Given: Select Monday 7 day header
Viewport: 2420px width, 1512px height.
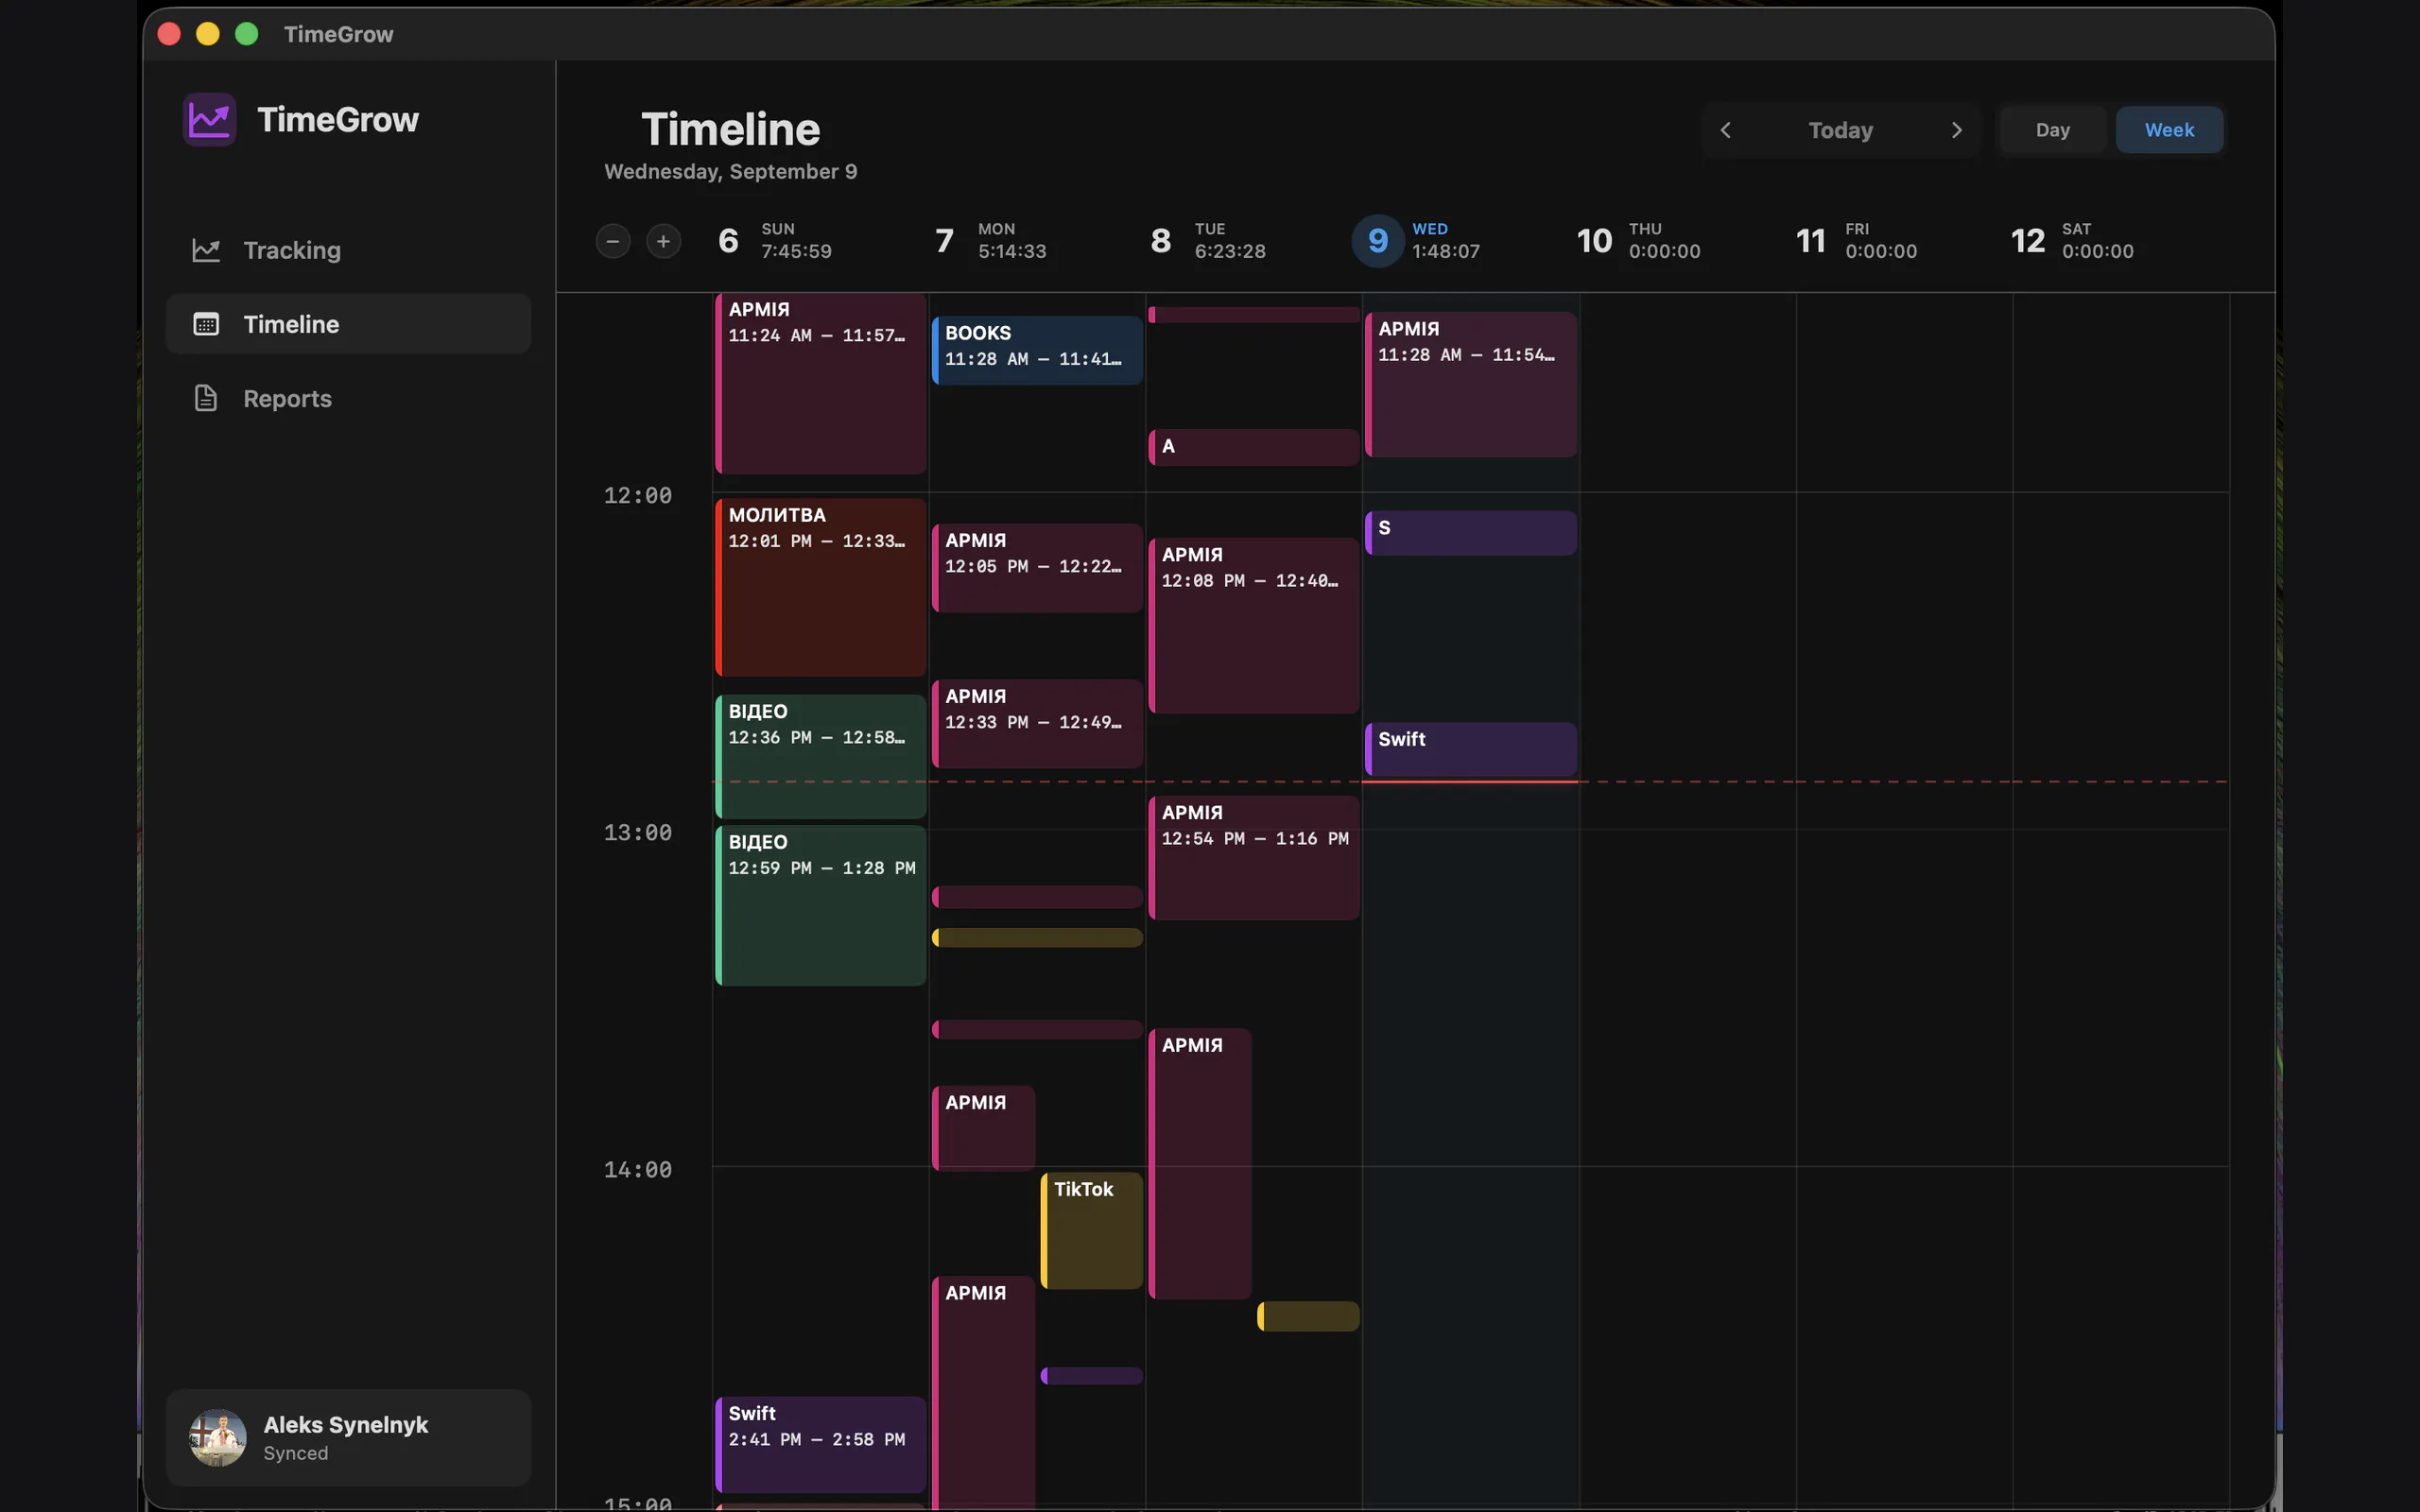Looking at the screenshot, I should (991, 241).
